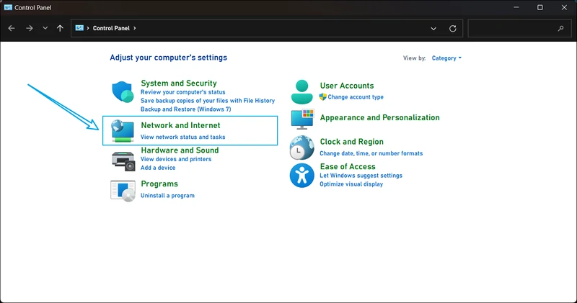Open the User Accounts heading
577x303 pixels.
click(347, 86)
